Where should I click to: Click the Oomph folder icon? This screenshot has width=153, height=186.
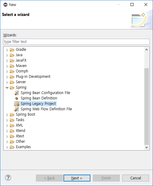click(x=12, y=71)
